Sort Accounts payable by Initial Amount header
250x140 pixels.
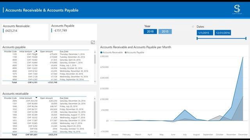26,51
